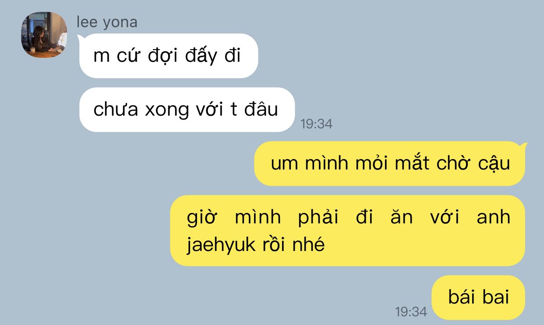Click the sender name lee yona
Screen dimensions: 544x325
pos(107,22)
